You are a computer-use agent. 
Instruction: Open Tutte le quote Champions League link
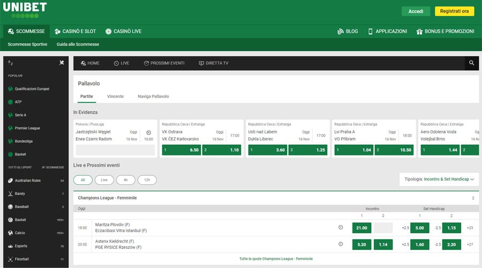click(x=276, y=259)
